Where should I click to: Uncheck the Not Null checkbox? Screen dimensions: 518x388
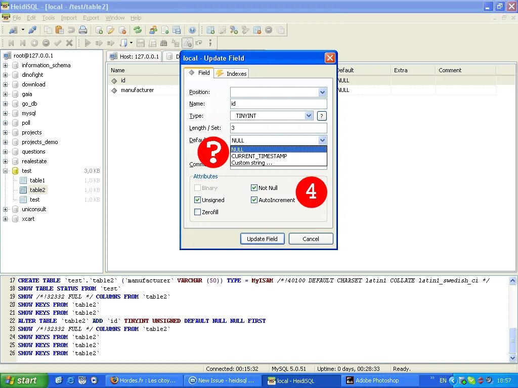[x=254, y=188]
